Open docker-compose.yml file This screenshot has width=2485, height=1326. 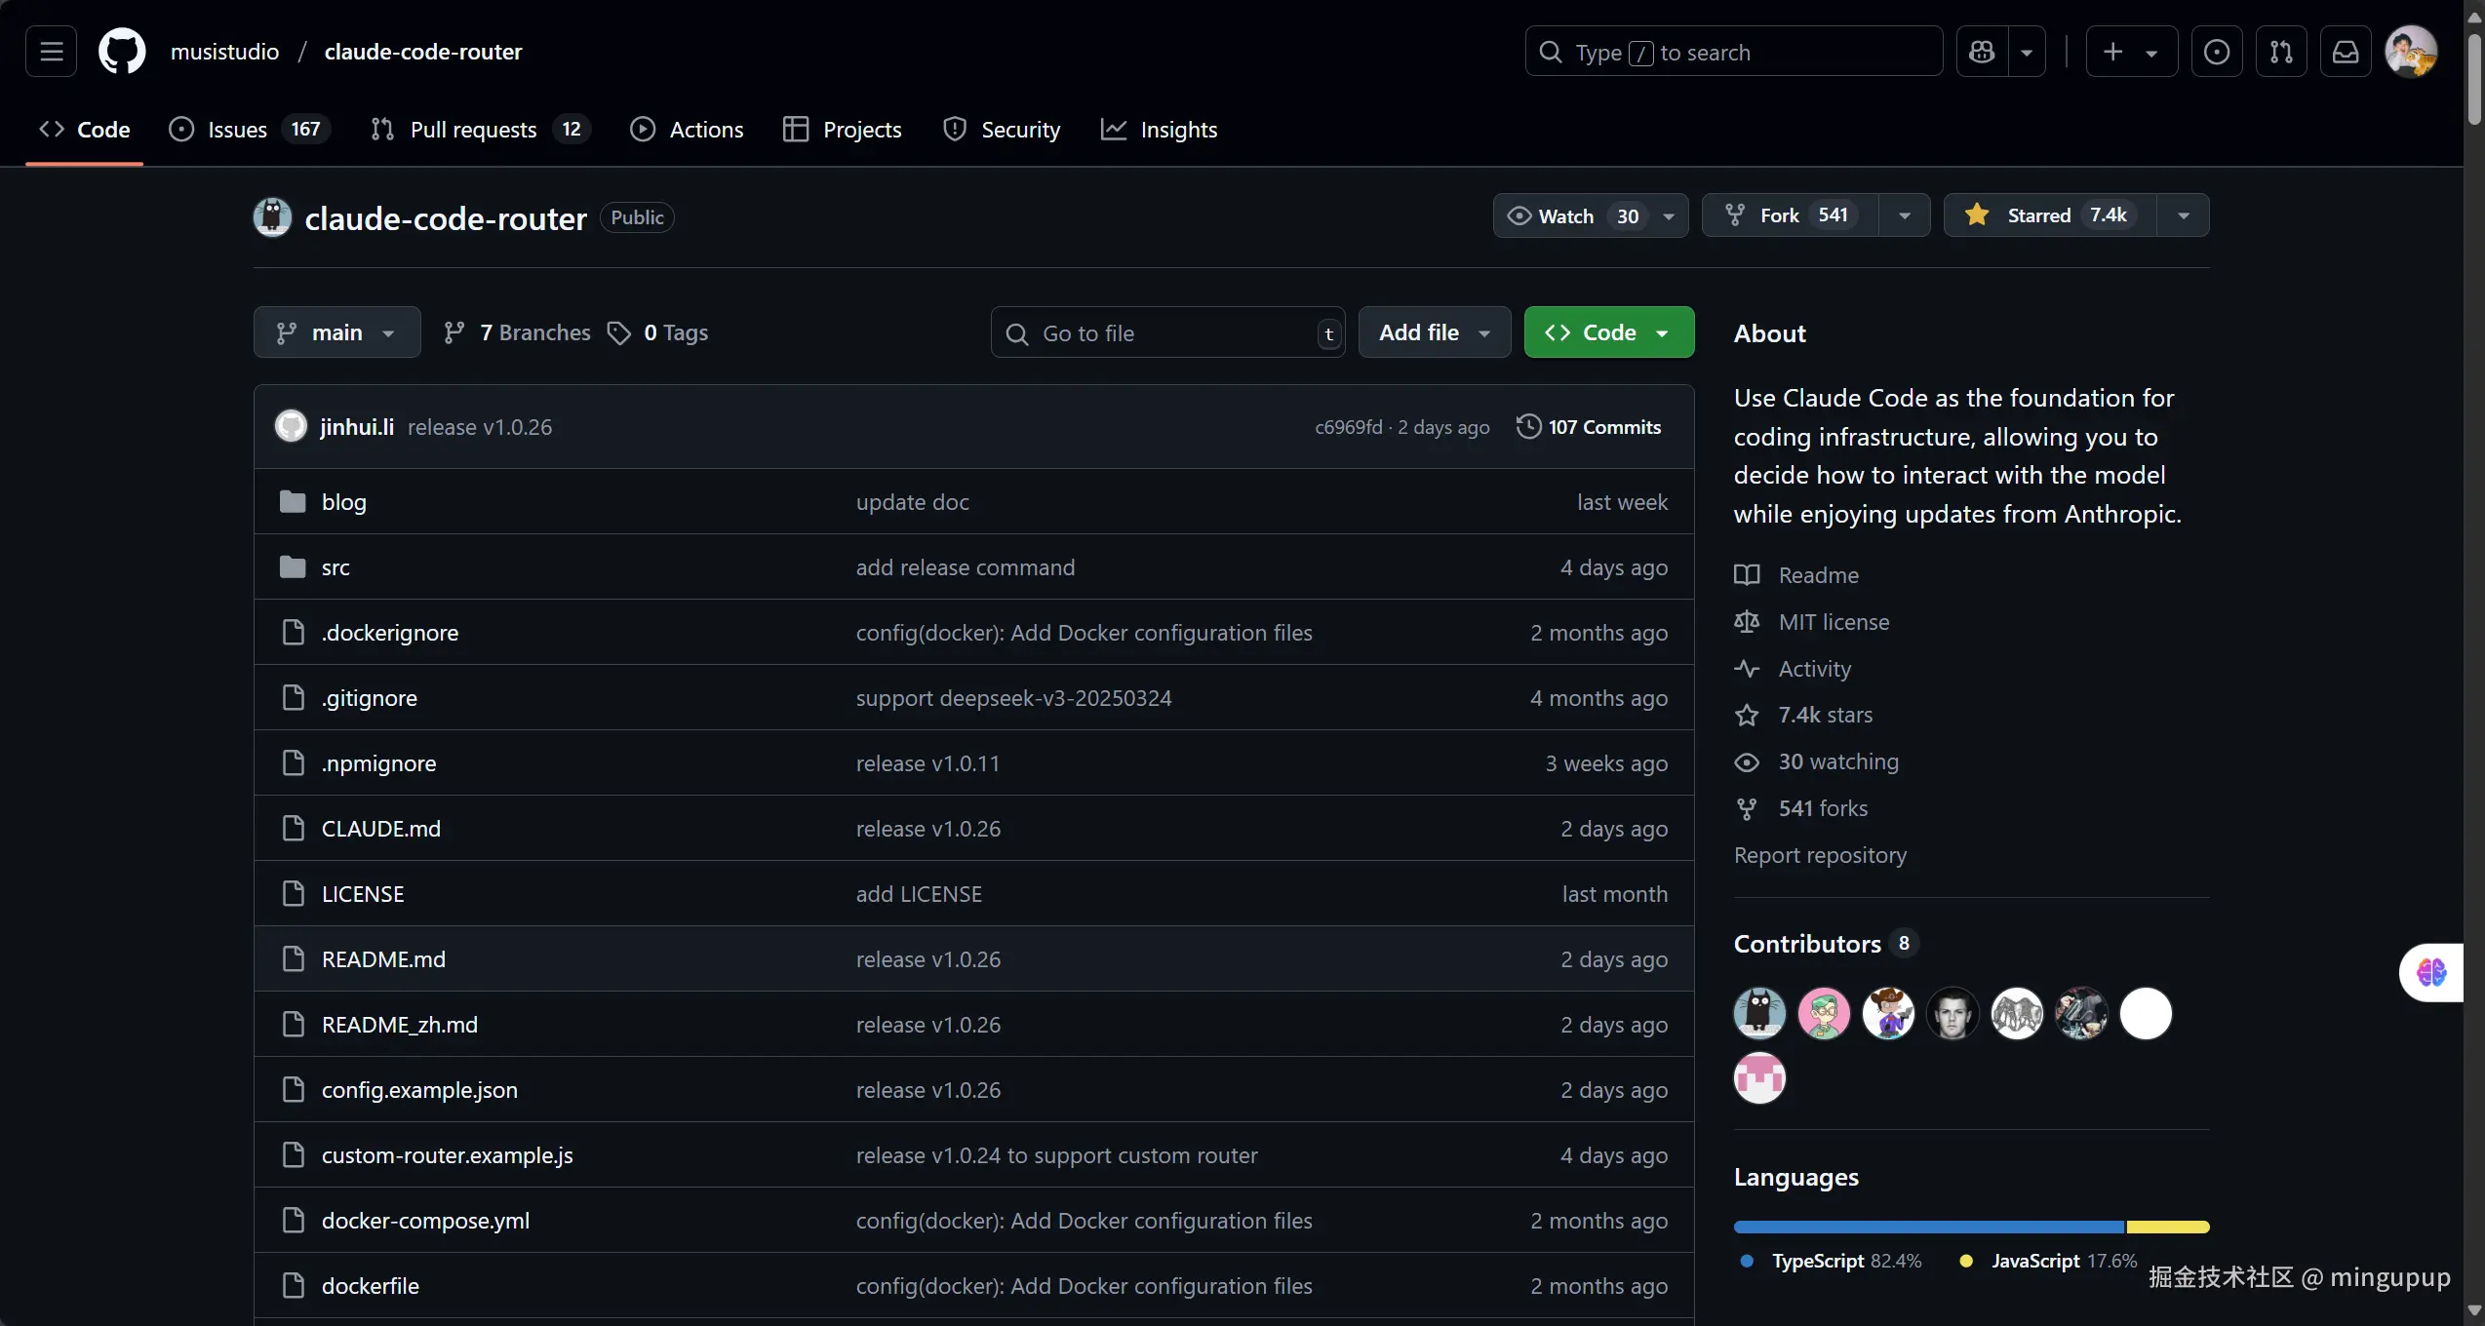tap(426, 1220)
